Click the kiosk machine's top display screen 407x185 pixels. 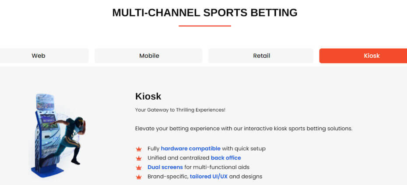(x=45, y=102)
